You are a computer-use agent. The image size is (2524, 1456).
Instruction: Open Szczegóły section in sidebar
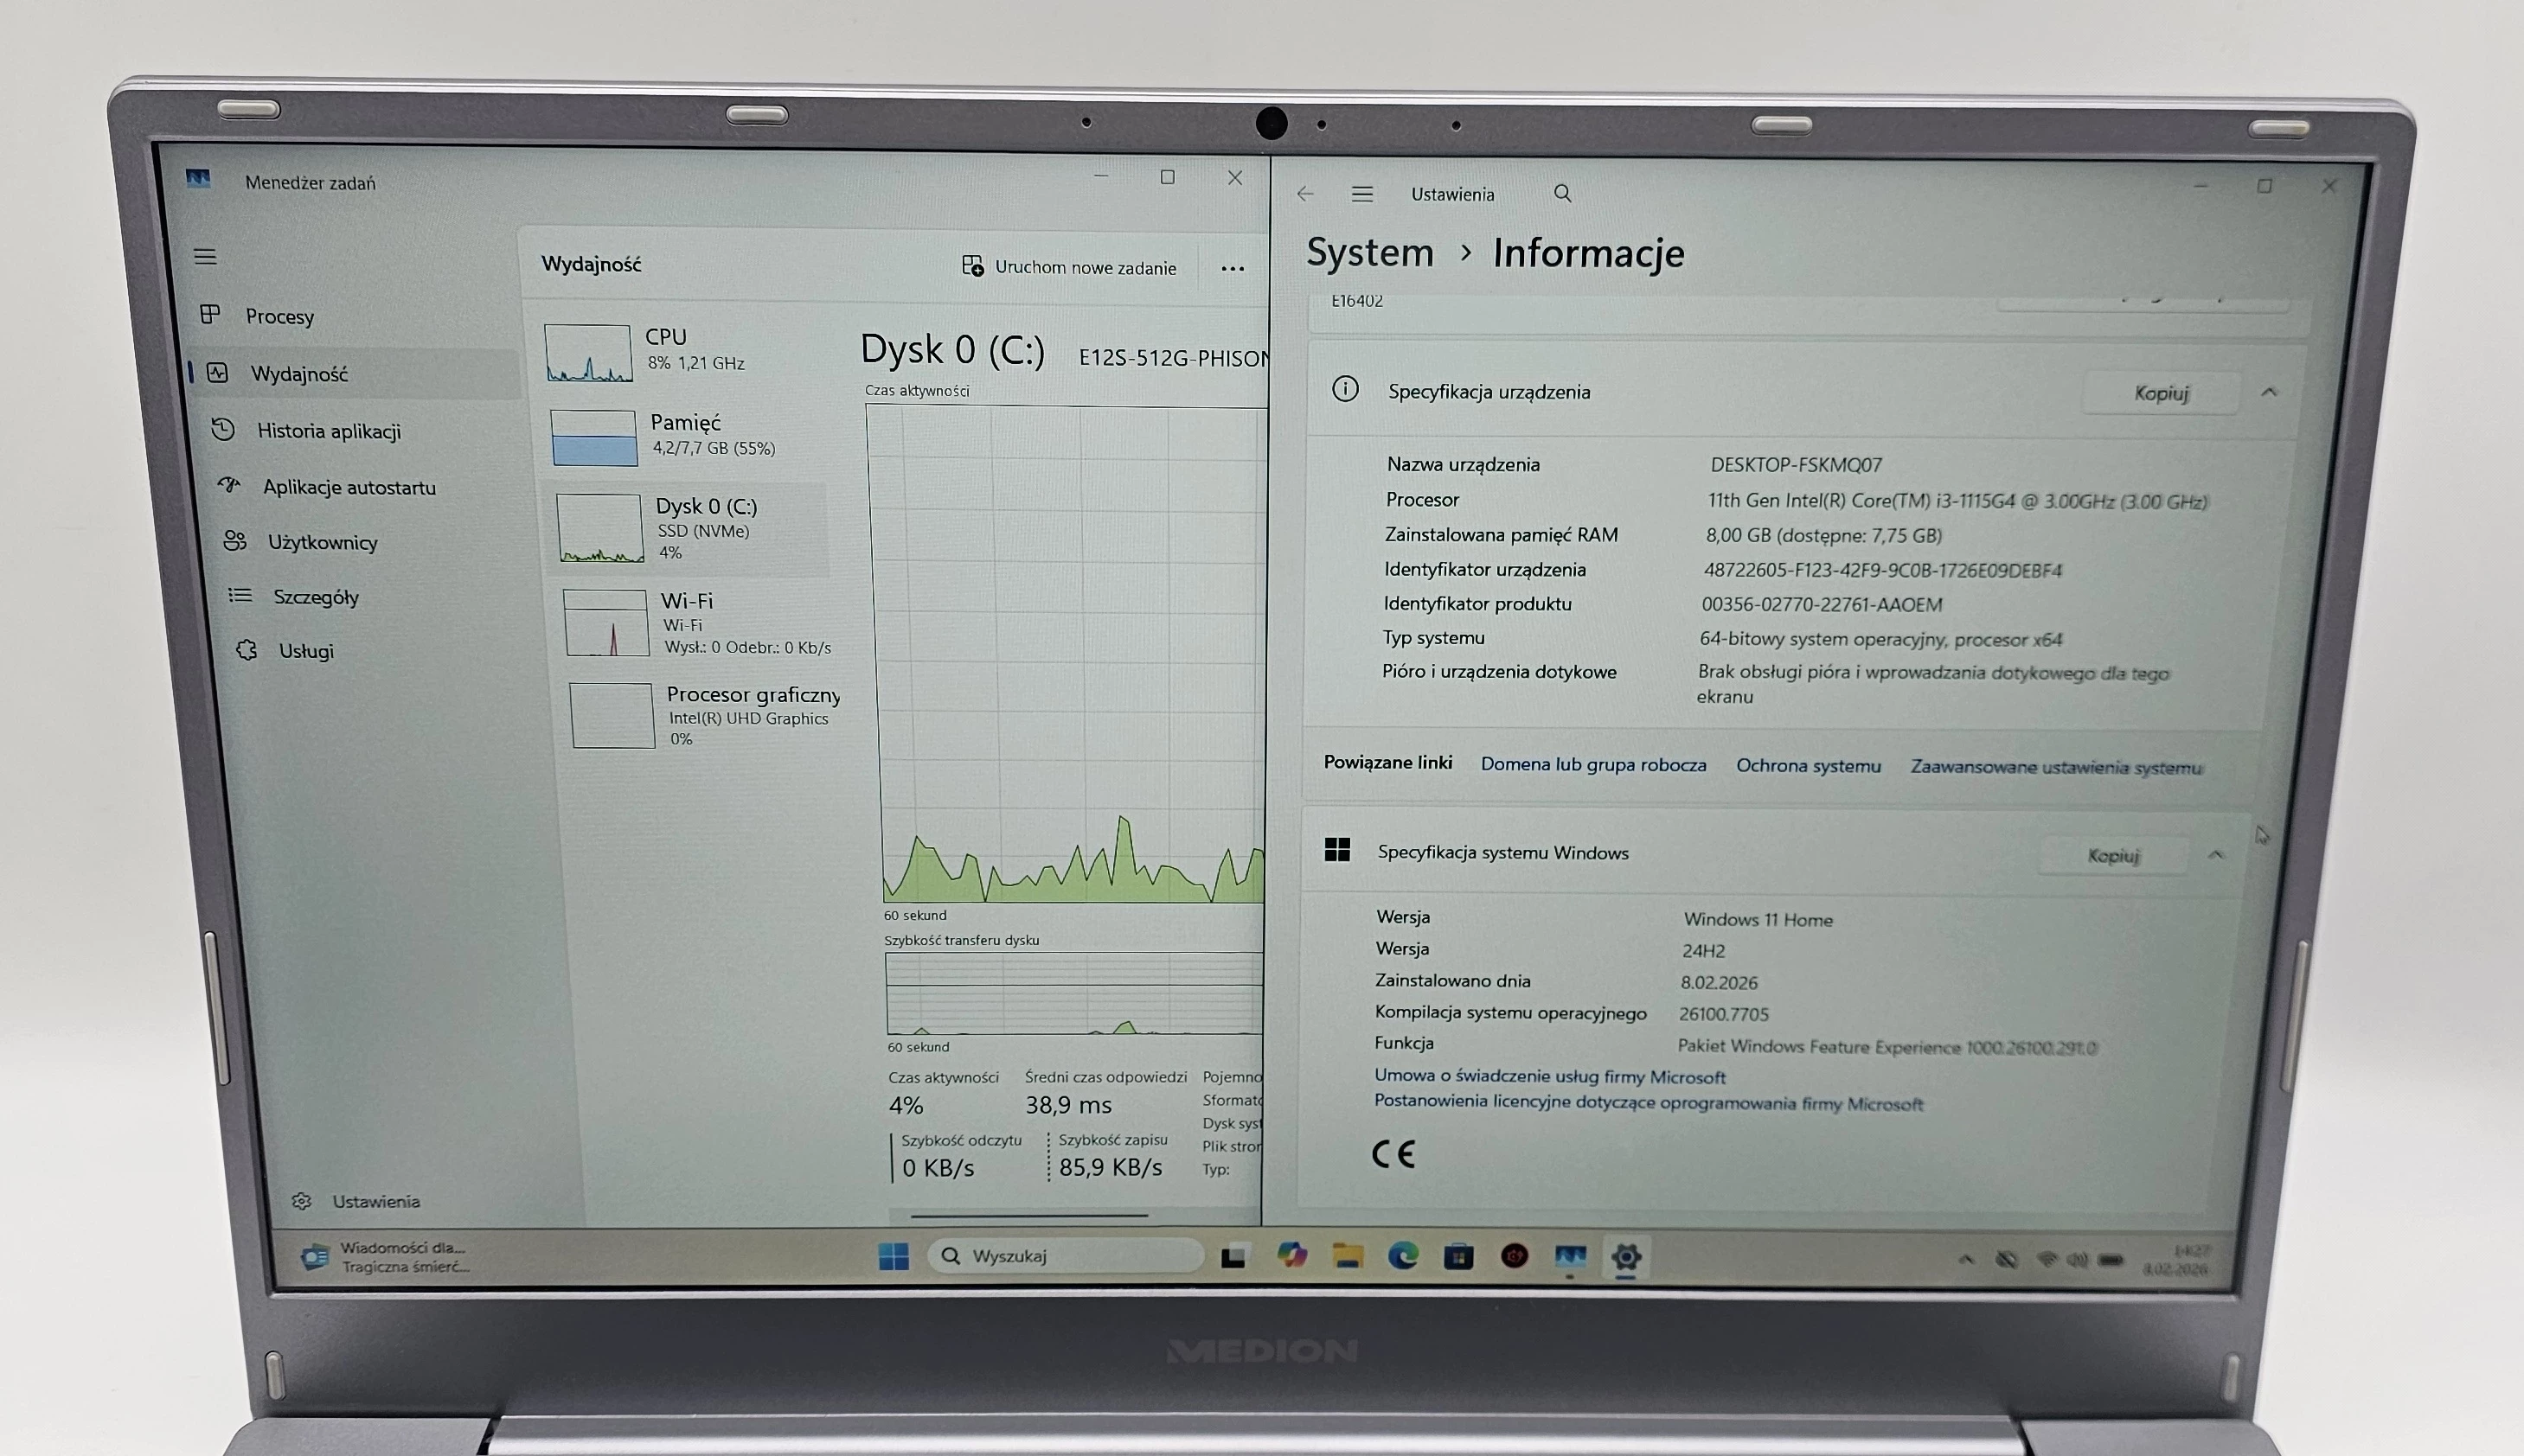315,597
